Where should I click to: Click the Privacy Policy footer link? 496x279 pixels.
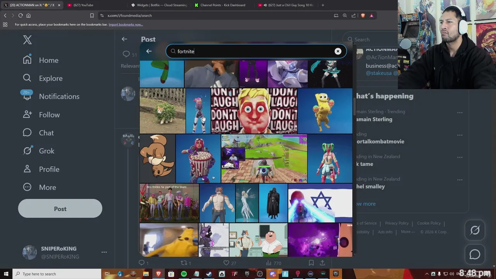point(397,223)
